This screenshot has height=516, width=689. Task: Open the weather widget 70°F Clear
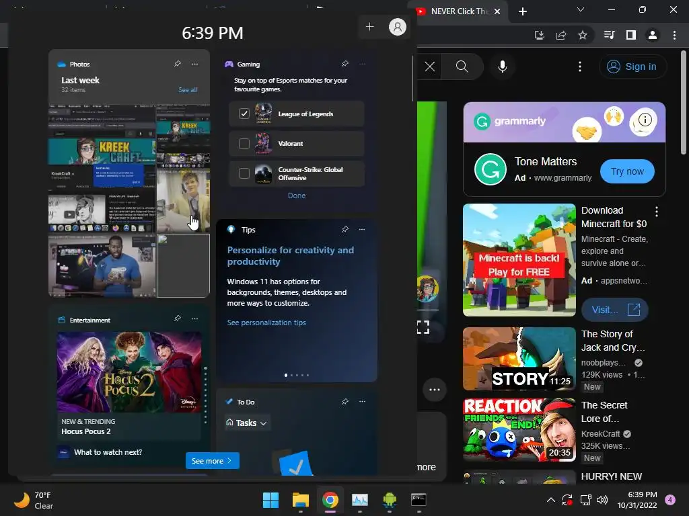point(34,500)
